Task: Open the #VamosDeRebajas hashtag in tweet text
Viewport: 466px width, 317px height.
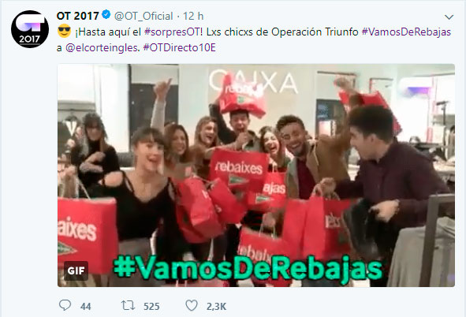Action: [406, 32]
